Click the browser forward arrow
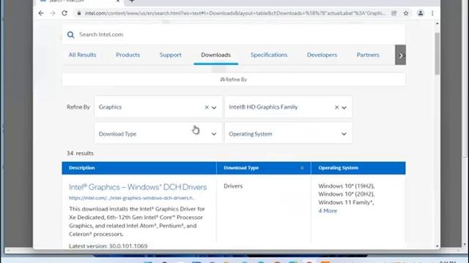 tap(53, 13)
